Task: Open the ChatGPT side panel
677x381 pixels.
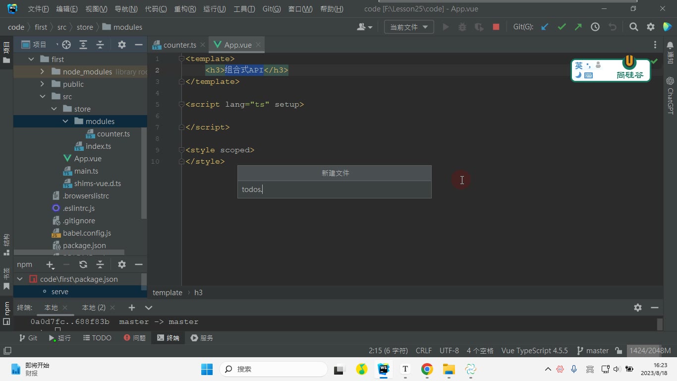Action: pyautogui.click(x=670, y=95)
